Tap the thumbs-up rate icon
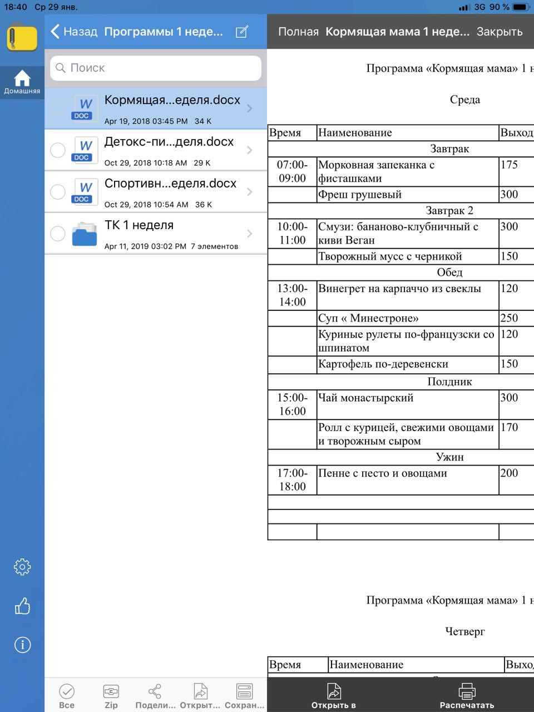 22,606
